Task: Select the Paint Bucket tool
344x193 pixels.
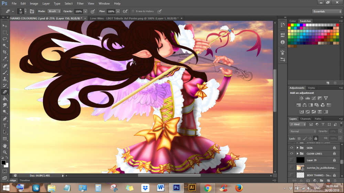Action: click(5, 99)
